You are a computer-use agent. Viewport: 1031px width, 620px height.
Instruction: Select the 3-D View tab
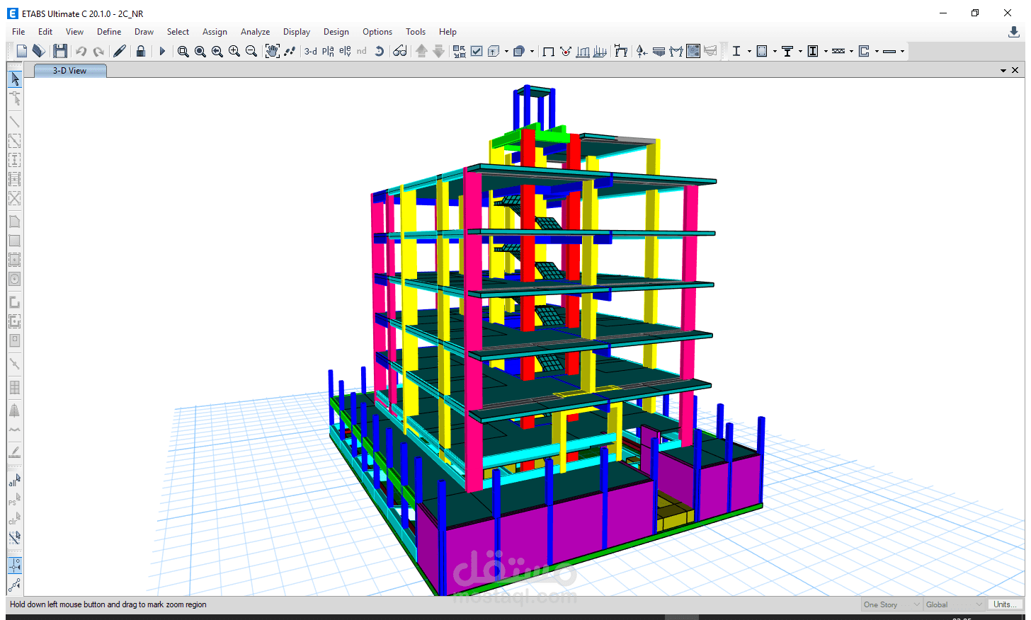[x=70, y=71]
